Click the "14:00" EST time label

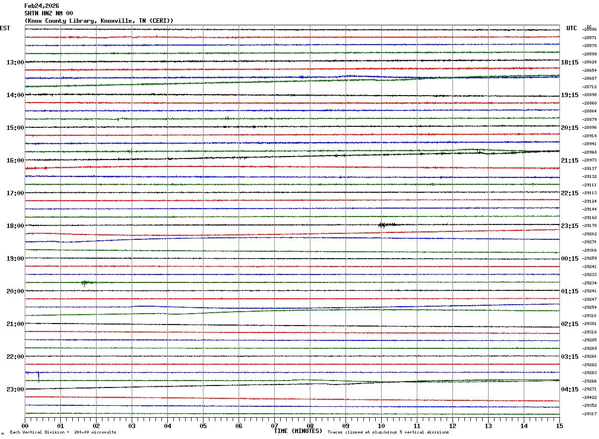pos(15,95)
